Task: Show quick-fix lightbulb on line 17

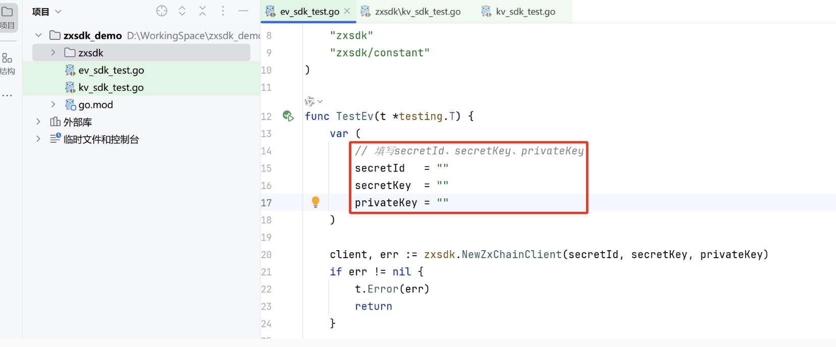Action: click(x=316, y=202)
